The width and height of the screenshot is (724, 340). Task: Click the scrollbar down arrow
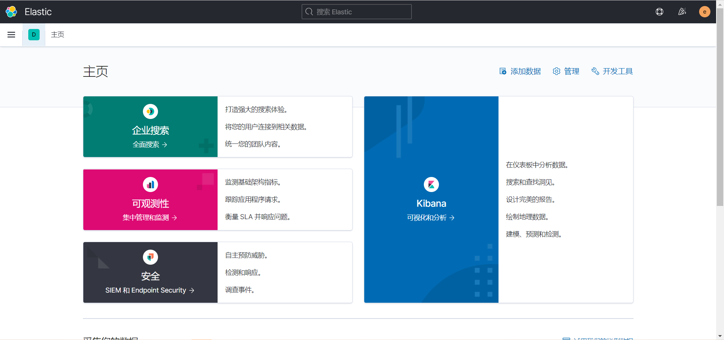[720, 336]
